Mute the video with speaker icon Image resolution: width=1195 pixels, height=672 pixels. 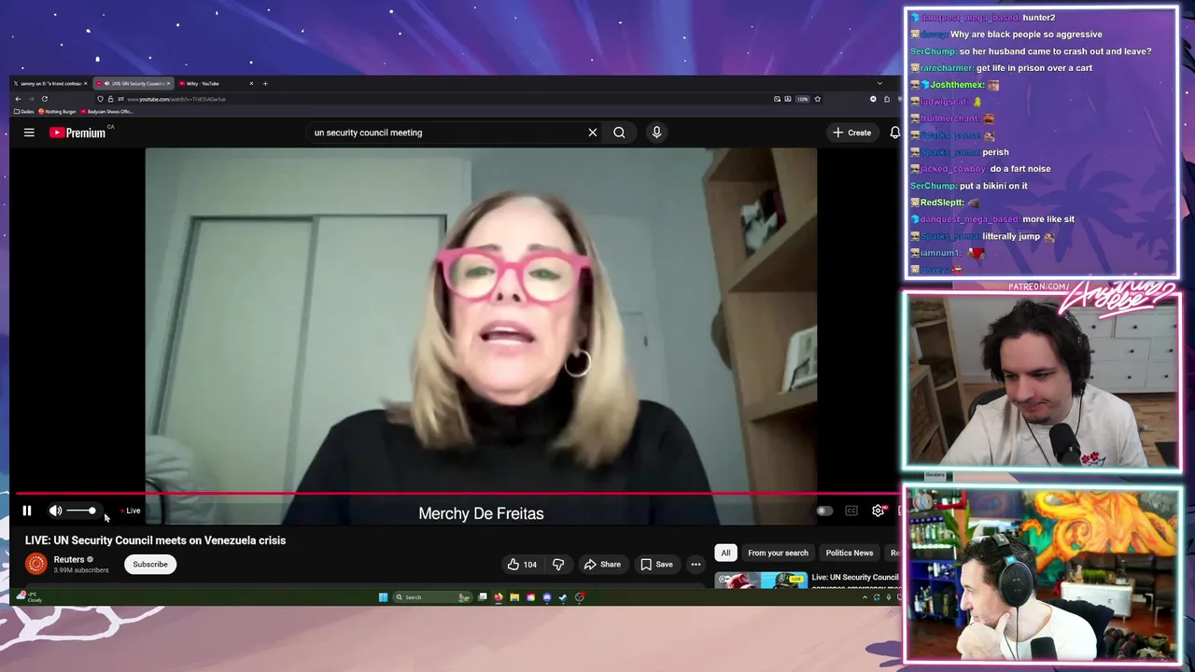pos(55,511)
